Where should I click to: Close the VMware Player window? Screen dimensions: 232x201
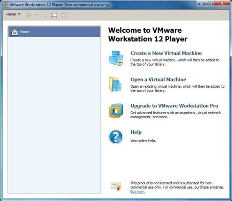pyautogui.click(x=222, y=3)
